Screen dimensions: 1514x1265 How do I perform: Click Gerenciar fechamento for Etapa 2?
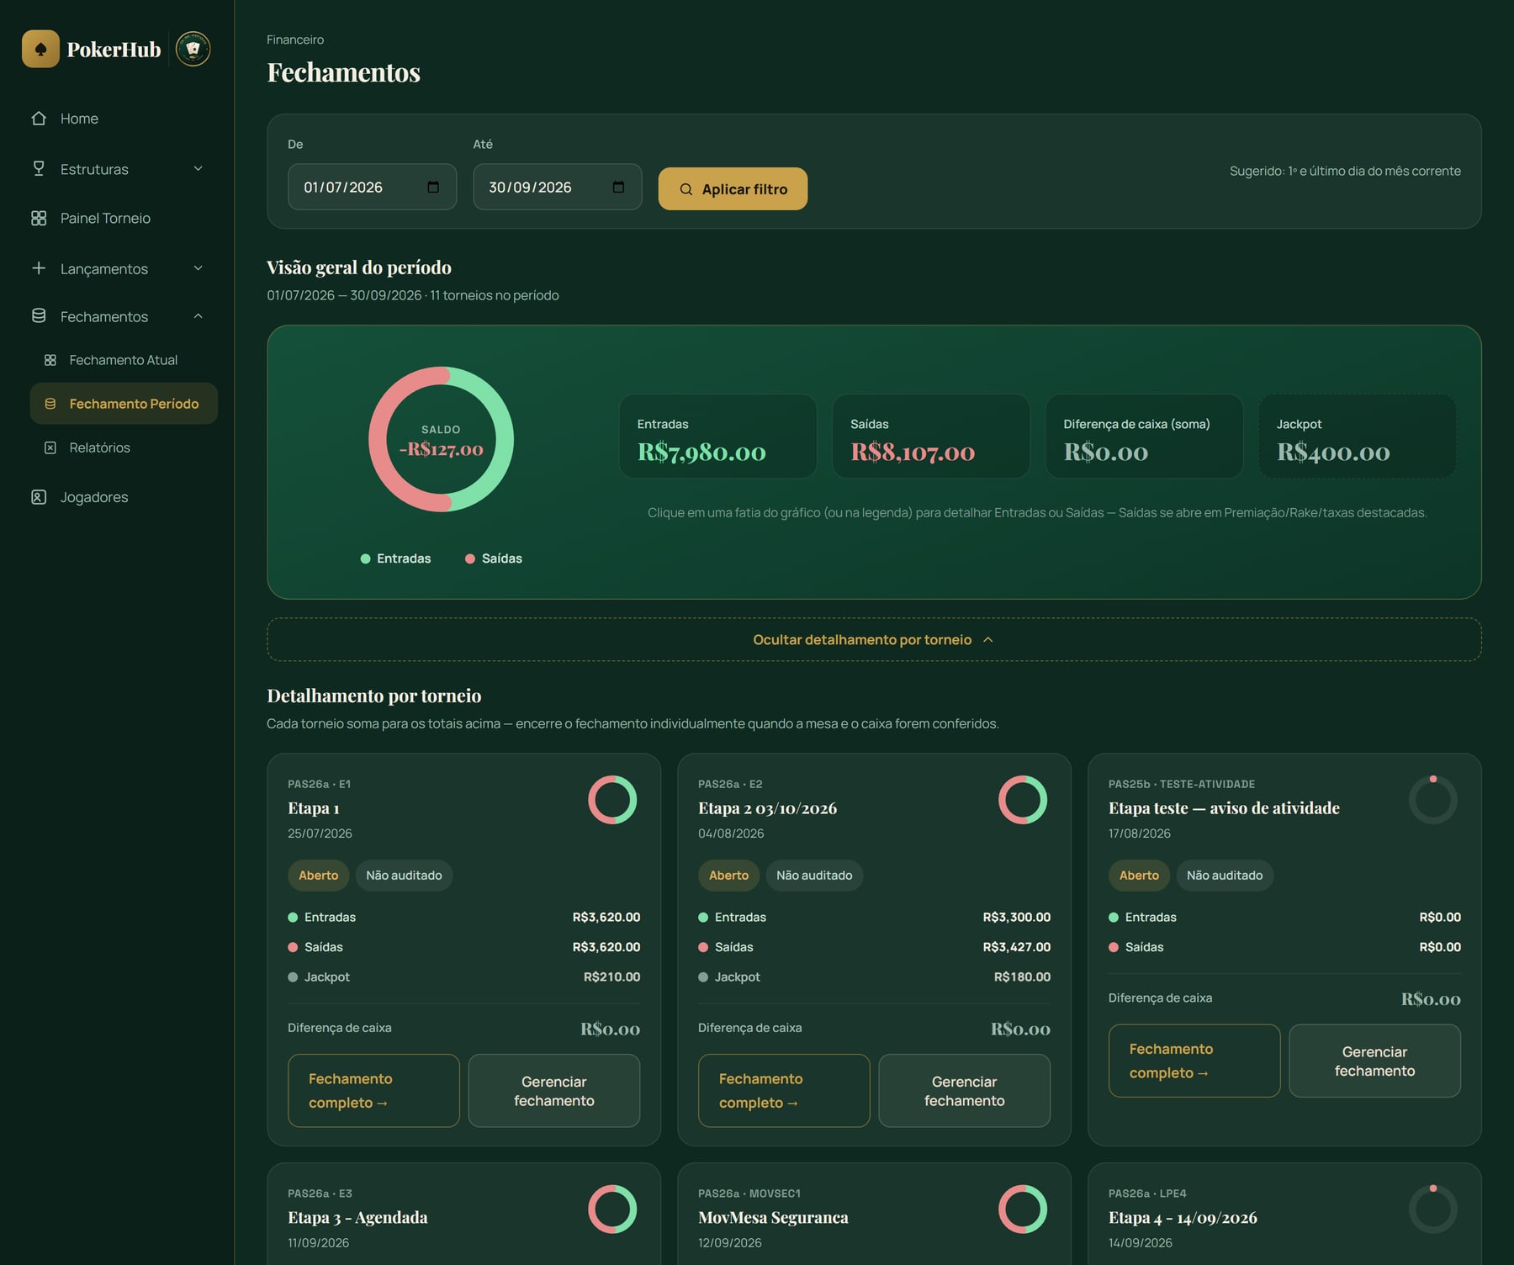pos(965,1090)
